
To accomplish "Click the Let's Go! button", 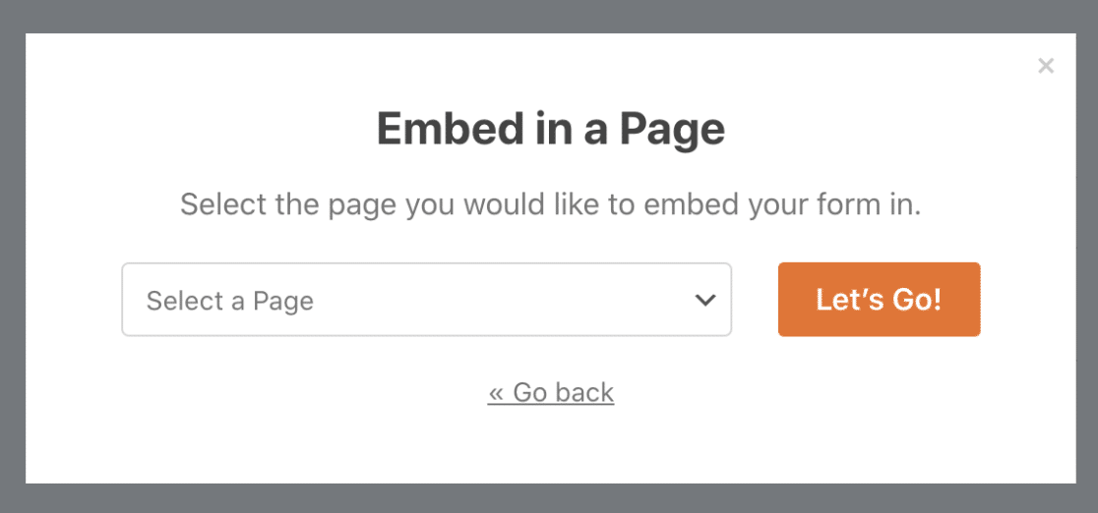I will pyautogui.click(x=879, y=300).
